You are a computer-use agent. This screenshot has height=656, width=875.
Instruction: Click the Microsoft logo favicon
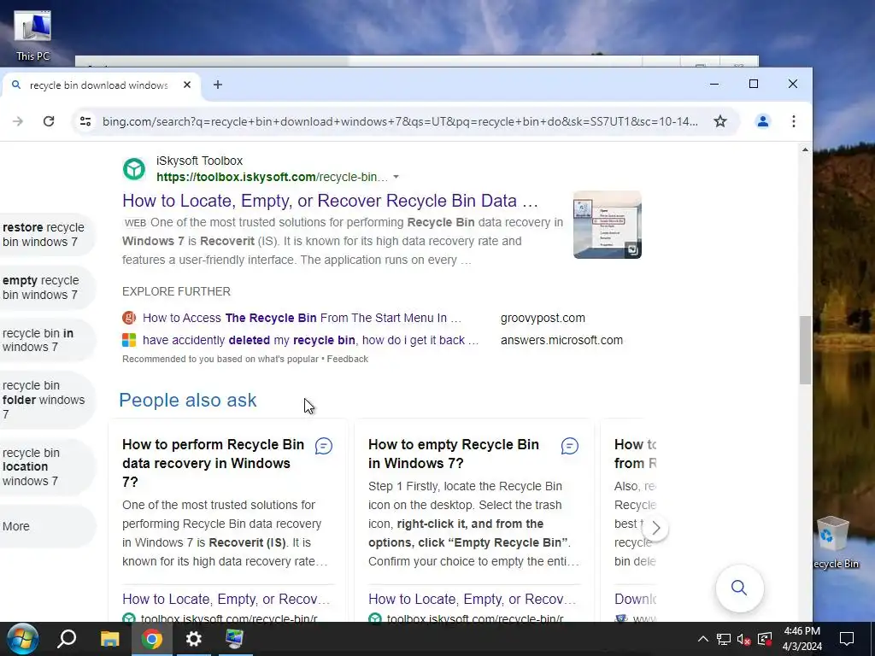coord(129,340)
